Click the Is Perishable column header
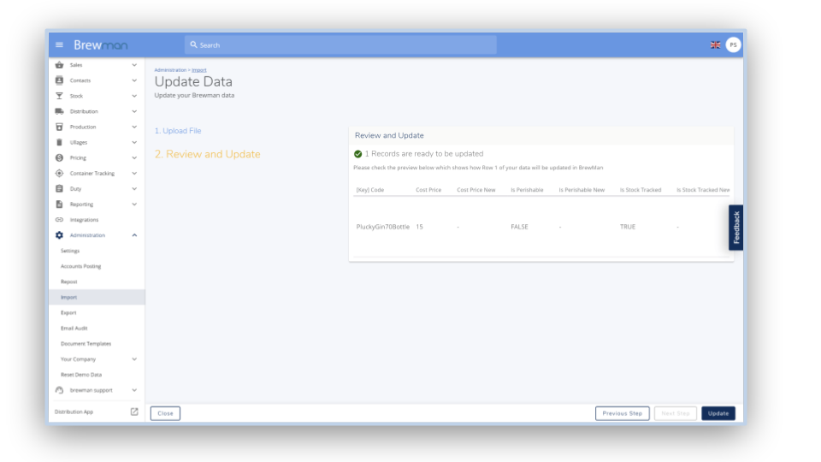Image resolution: width=821 pixels, height=462 pixels. [x=527, y=190]
